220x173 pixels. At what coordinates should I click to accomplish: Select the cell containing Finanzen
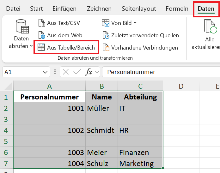(x=140, y=152)
